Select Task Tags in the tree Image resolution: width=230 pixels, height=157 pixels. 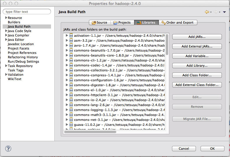click(15, 70)
